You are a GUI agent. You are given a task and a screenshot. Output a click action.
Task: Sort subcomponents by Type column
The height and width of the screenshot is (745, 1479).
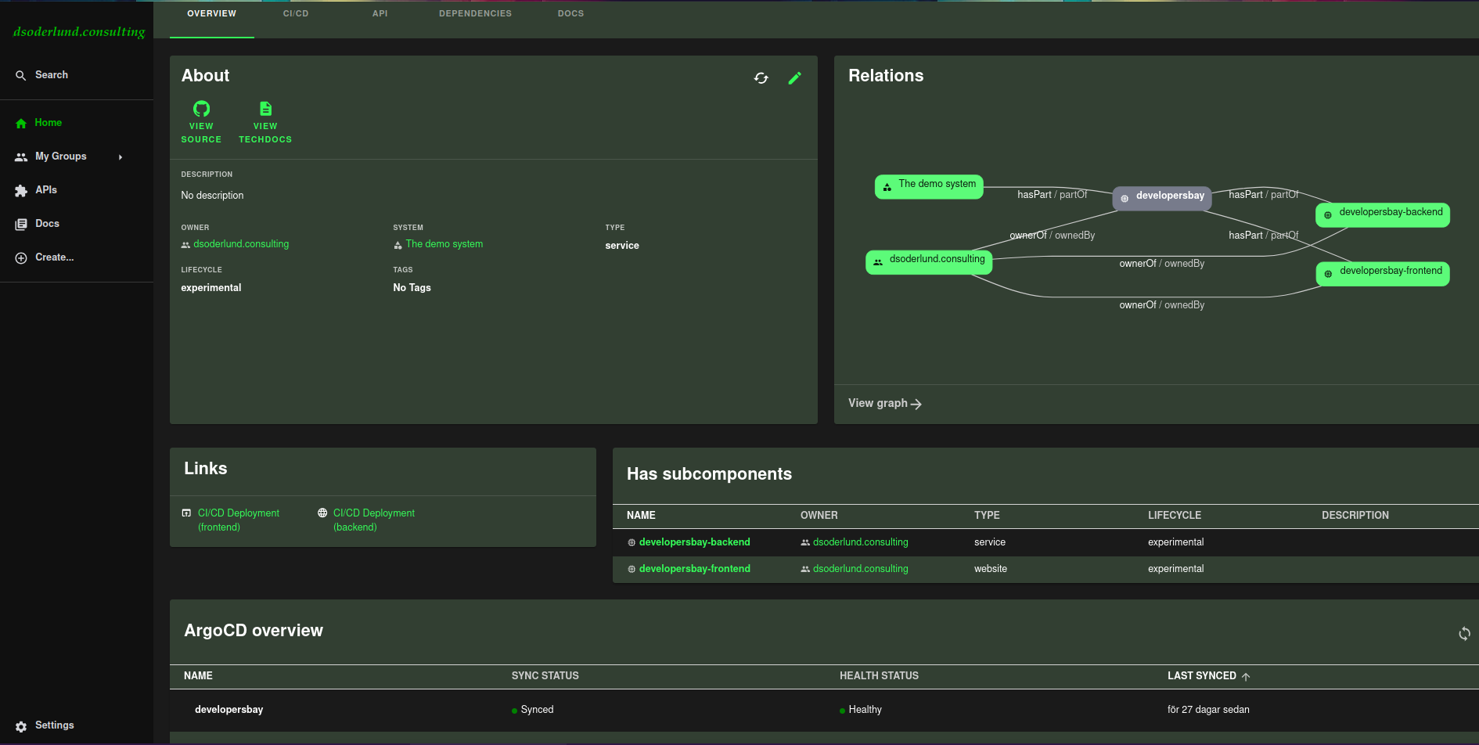click(x=987, y=516)
